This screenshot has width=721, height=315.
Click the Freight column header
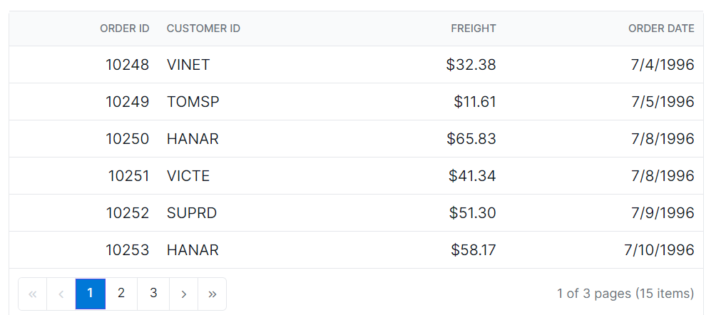click(473, 29)
